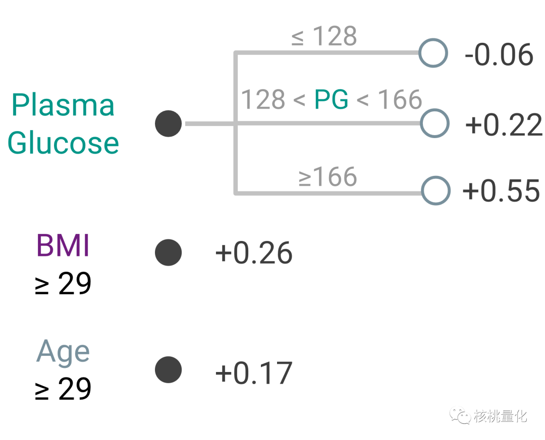
Task: Click the ≥166 branch label
Action: pos(328,177)
